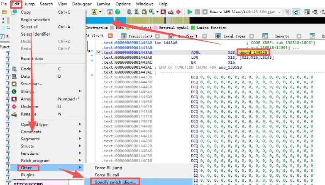Click the External symbol pink legend swatch
The height and width of the screenshot is (185, 325).
point(155,27)
